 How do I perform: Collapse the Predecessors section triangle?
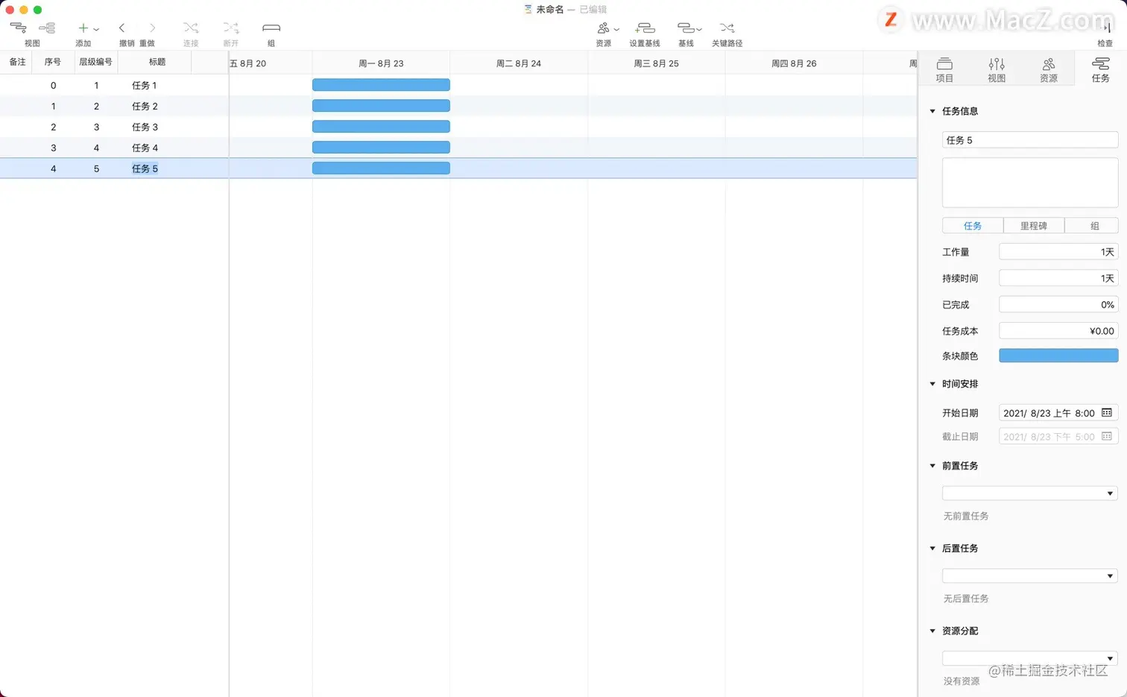[x=932, y=466]
